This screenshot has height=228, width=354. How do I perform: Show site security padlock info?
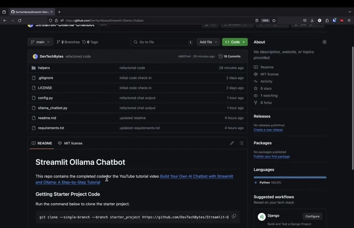(56, 20)
